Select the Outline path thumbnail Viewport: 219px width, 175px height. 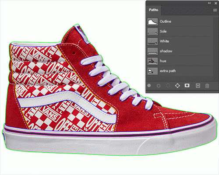(x=152, y=21)
